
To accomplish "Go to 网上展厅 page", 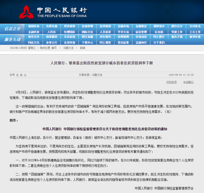I will (x=159, y=37).
